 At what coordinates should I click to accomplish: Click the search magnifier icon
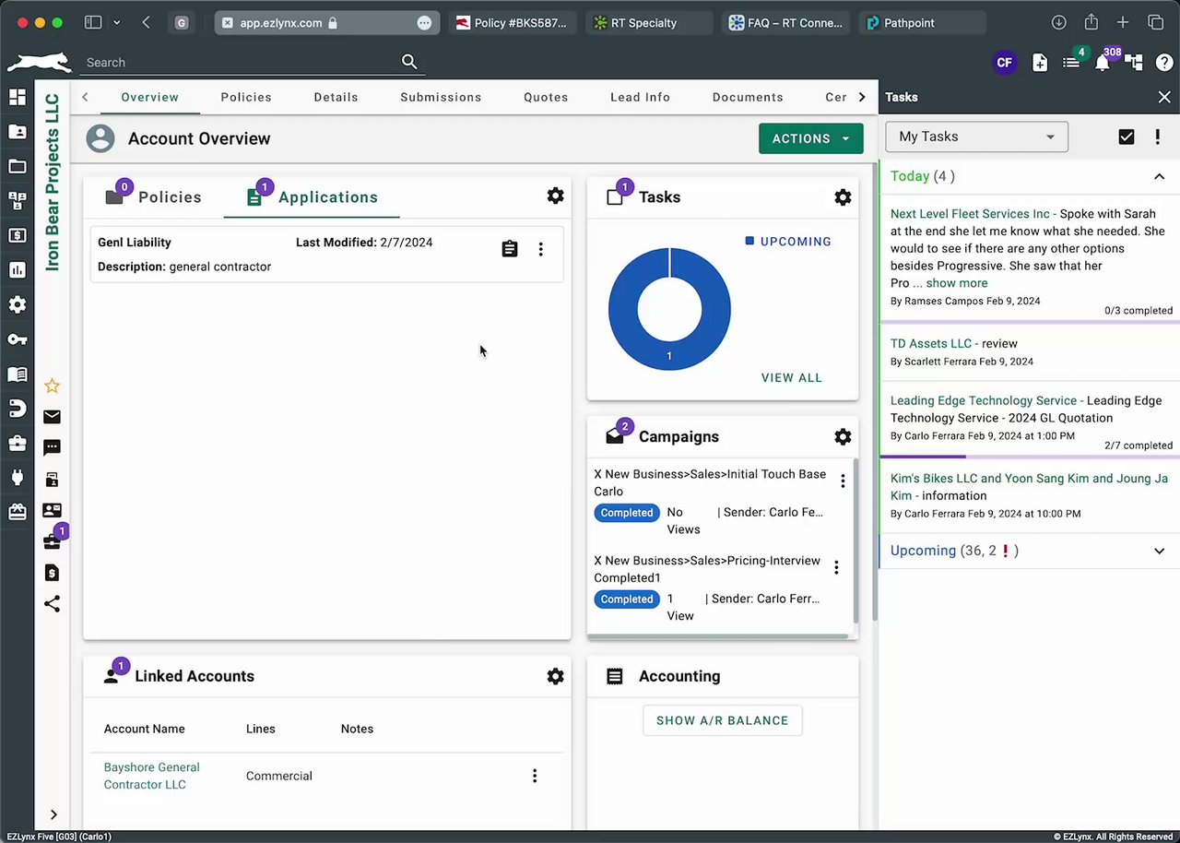[x=409, y=62]
